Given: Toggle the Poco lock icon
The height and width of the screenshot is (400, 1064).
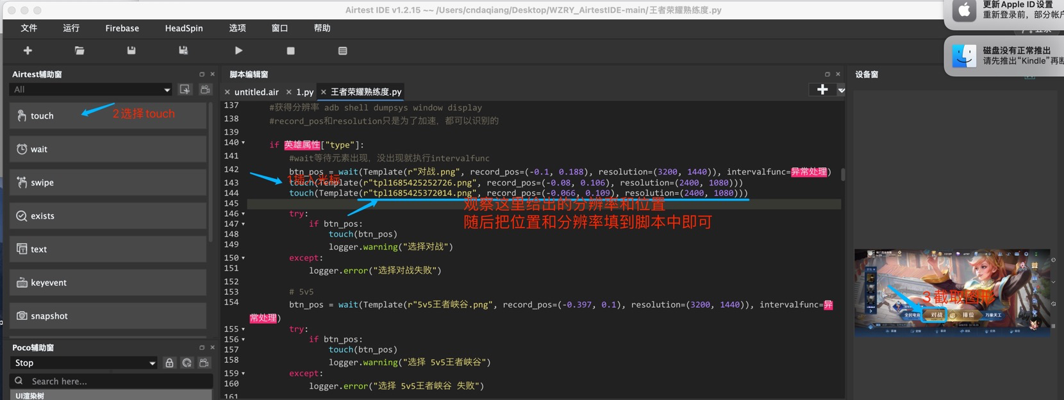Looking at the screenshot, I should 169,363.
